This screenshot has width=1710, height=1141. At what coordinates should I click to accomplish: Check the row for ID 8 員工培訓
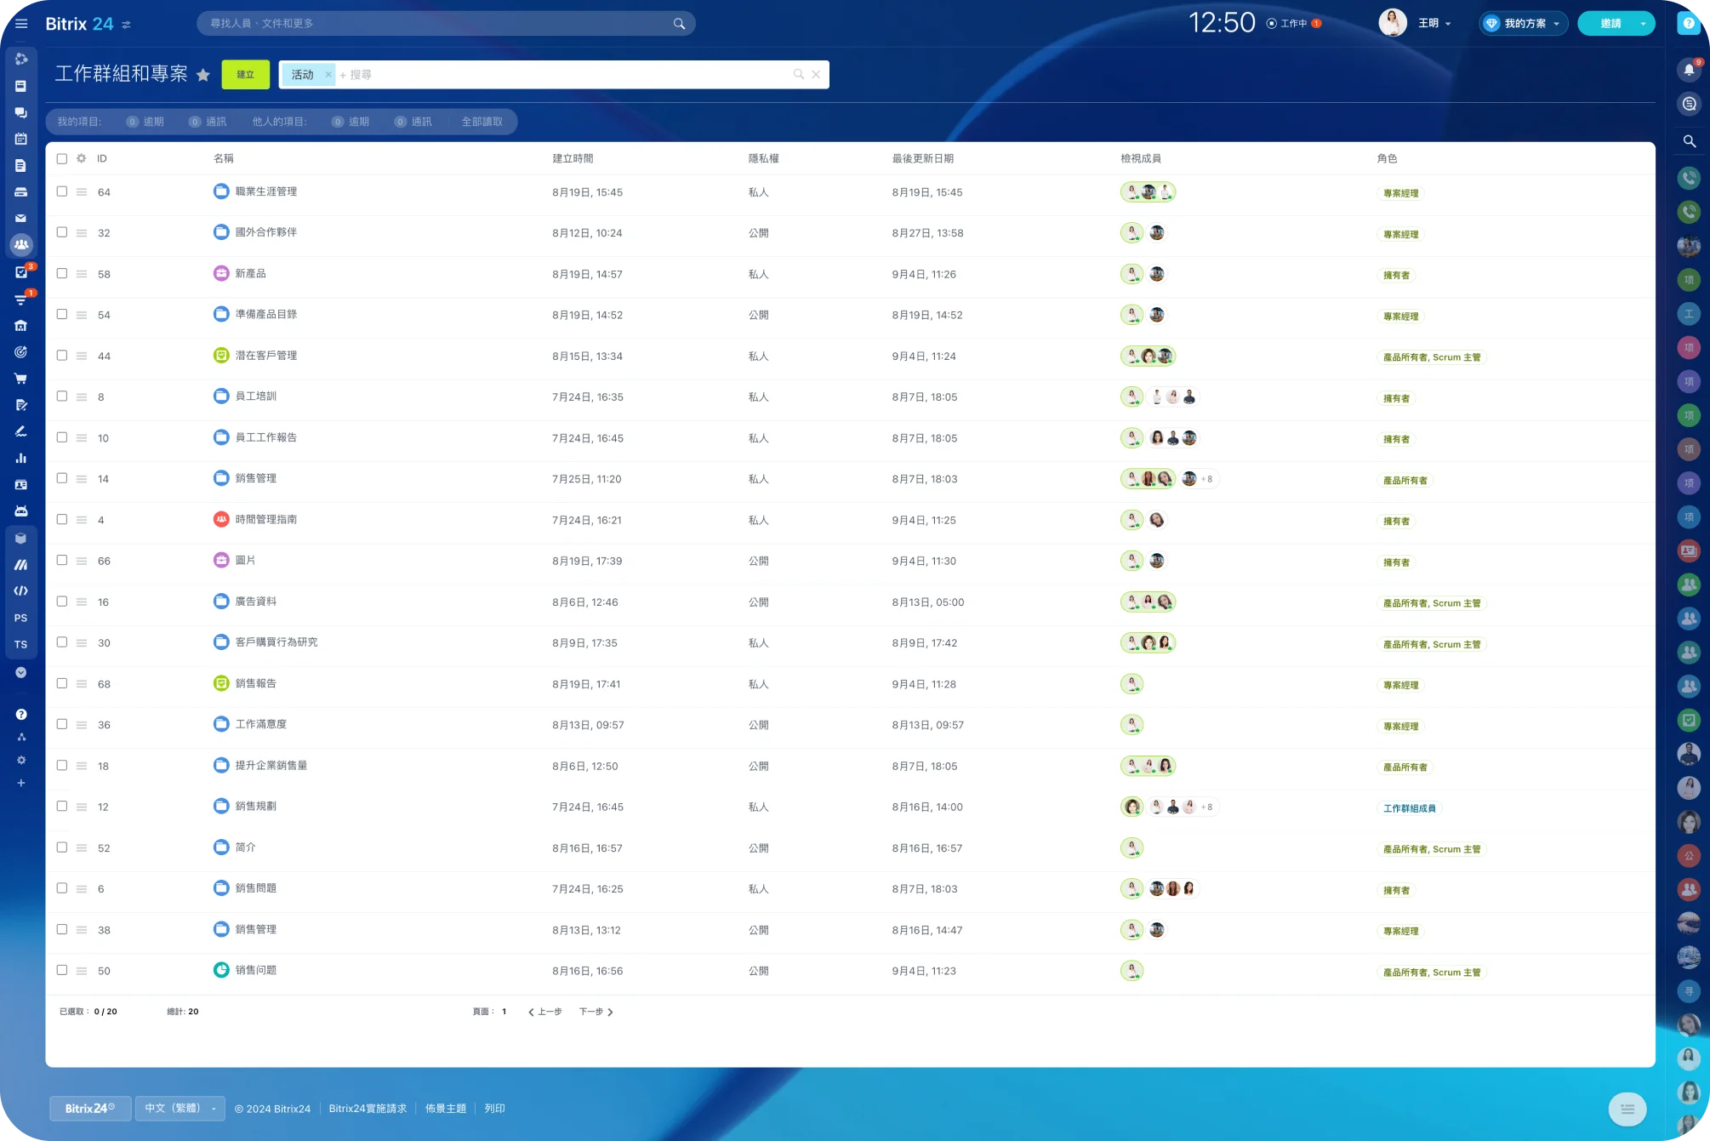(x=62, y=396)
